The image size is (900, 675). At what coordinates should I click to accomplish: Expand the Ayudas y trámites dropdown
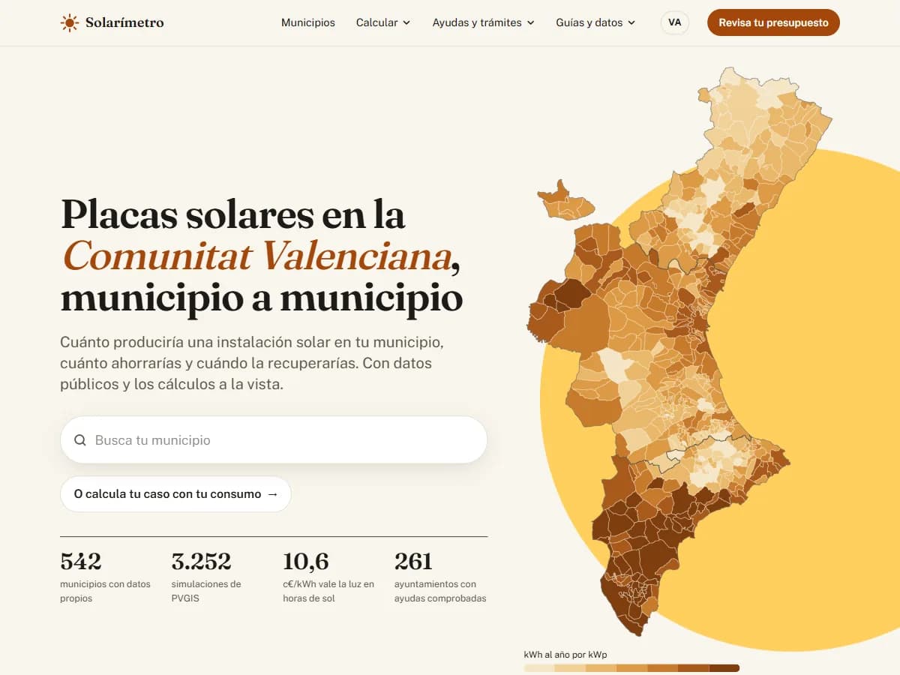tap(484, 22)
